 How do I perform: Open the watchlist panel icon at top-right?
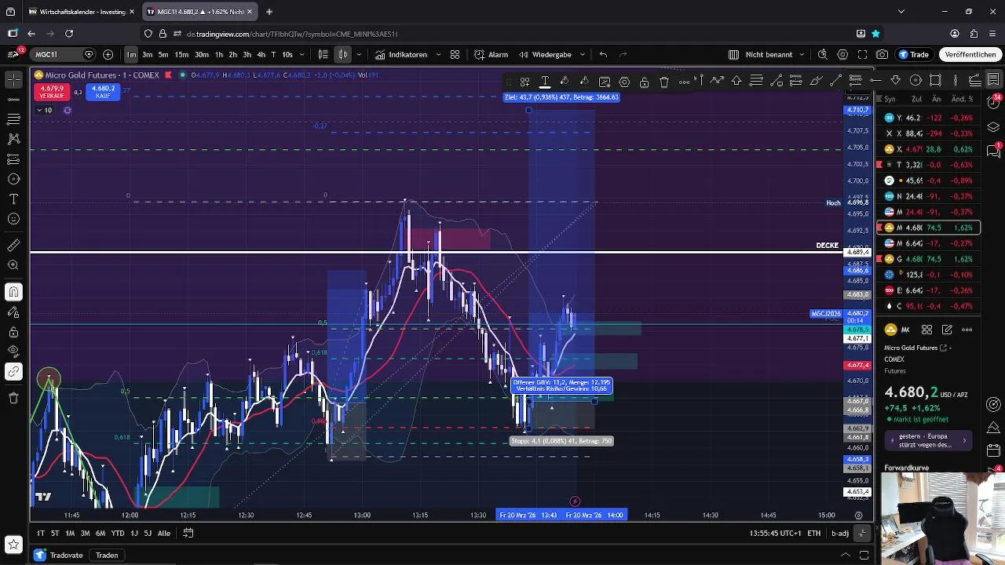(994, 80)
